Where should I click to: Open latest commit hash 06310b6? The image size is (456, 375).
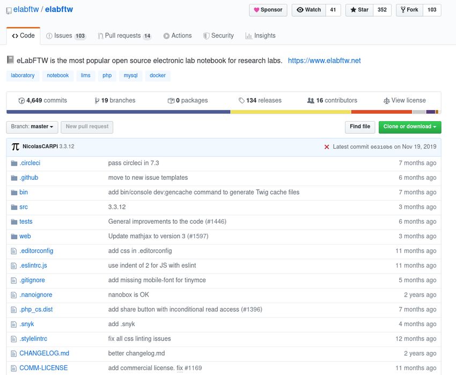[381, 147]
